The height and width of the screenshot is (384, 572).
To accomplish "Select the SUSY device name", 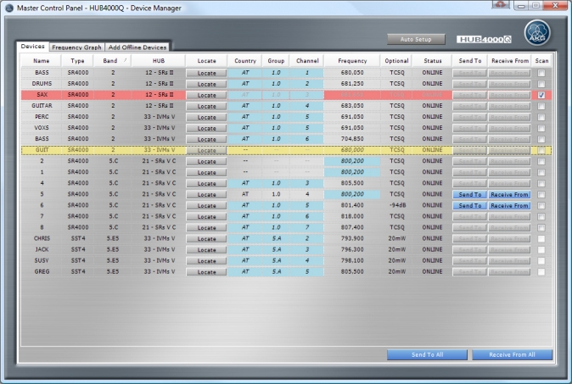I will tap(42, 260).
